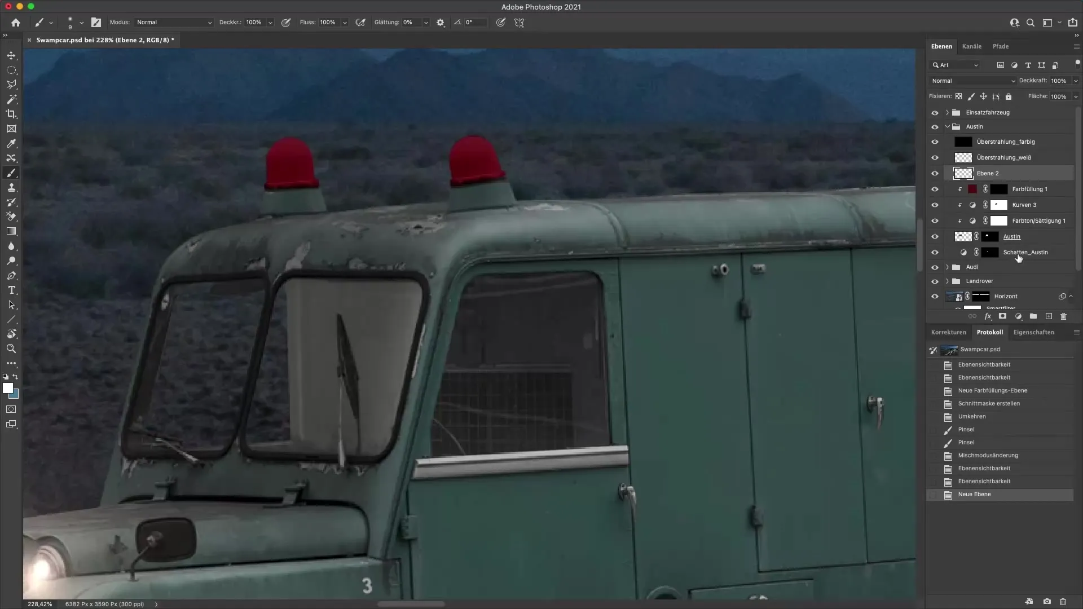Collapse the Austin layer group
The height and width of the screenshot is (609, 1083).
click(x=948, y=127)
